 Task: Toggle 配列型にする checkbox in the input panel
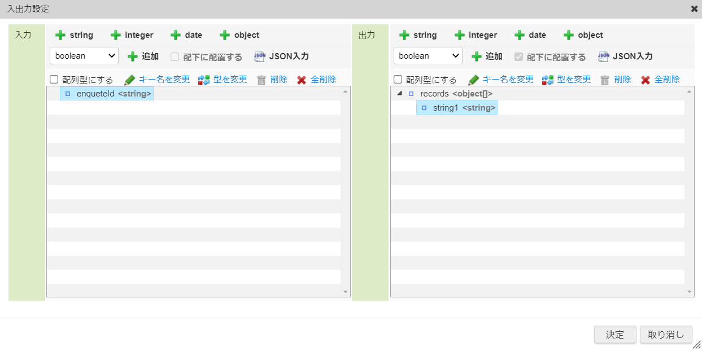54,80
